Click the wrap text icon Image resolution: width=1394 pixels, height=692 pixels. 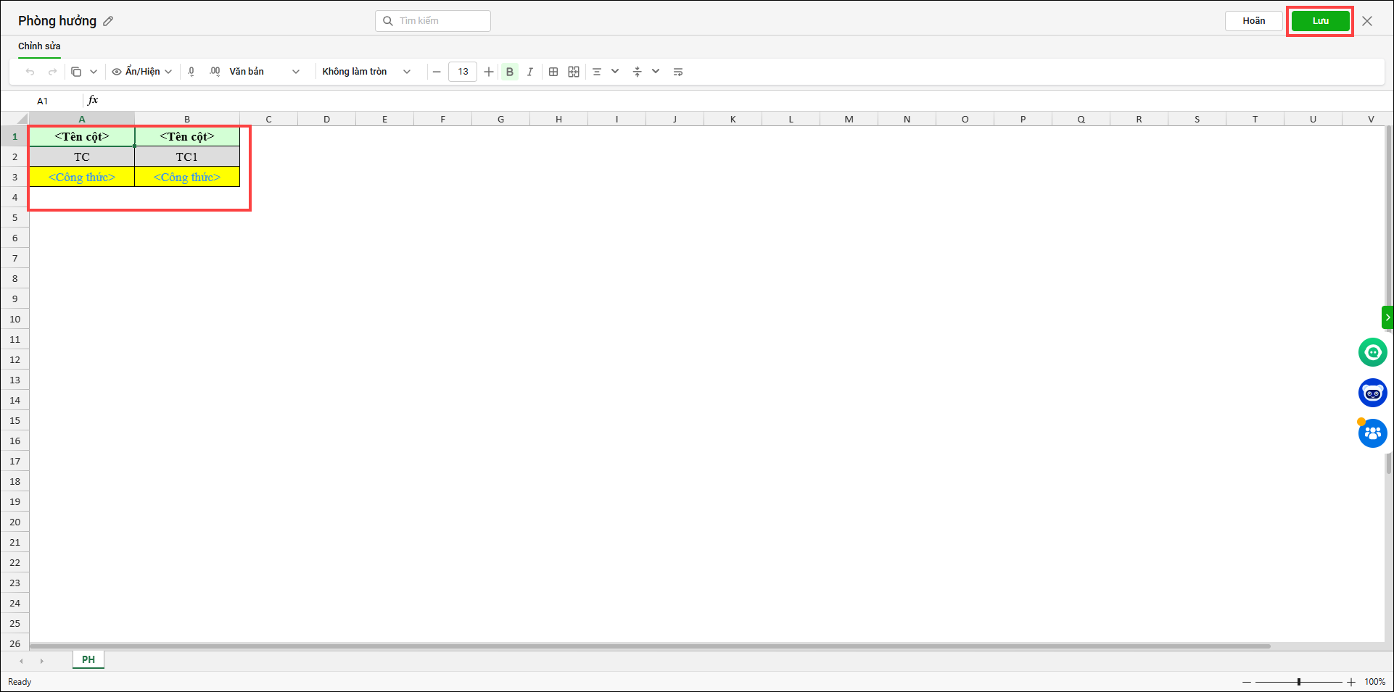click(678, 72)
